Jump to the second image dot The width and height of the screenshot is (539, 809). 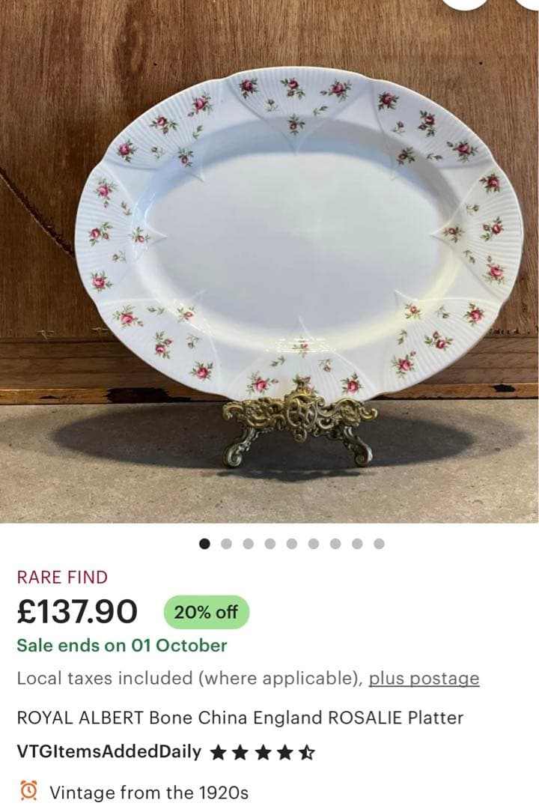coord(227,544)
